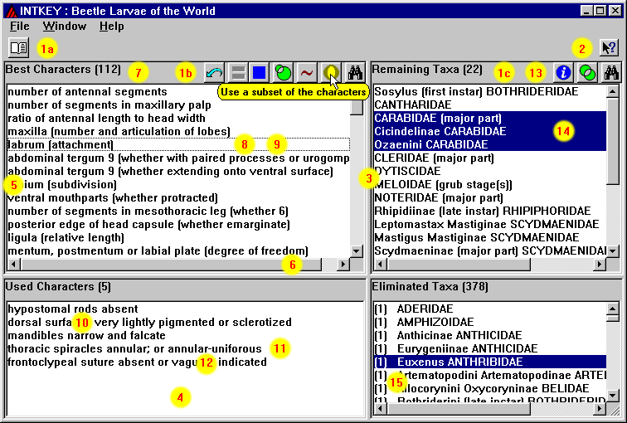Click the blue square natural order icon
This screenshot has height=423, width=627.
[259, 73]
